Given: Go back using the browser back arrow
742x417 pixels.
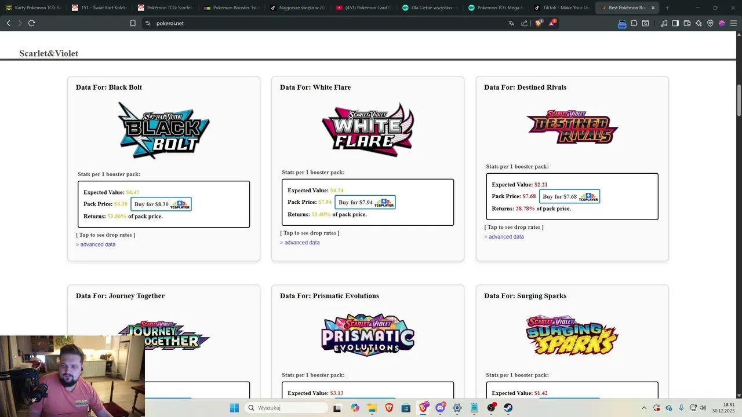Looking at the screenshot, I should pyautogui.click(x=8, y=23).
